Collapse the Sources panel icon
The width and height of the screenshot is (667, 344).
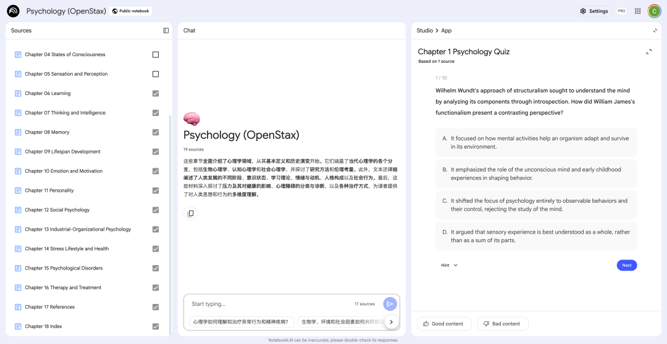click(166, 31)
